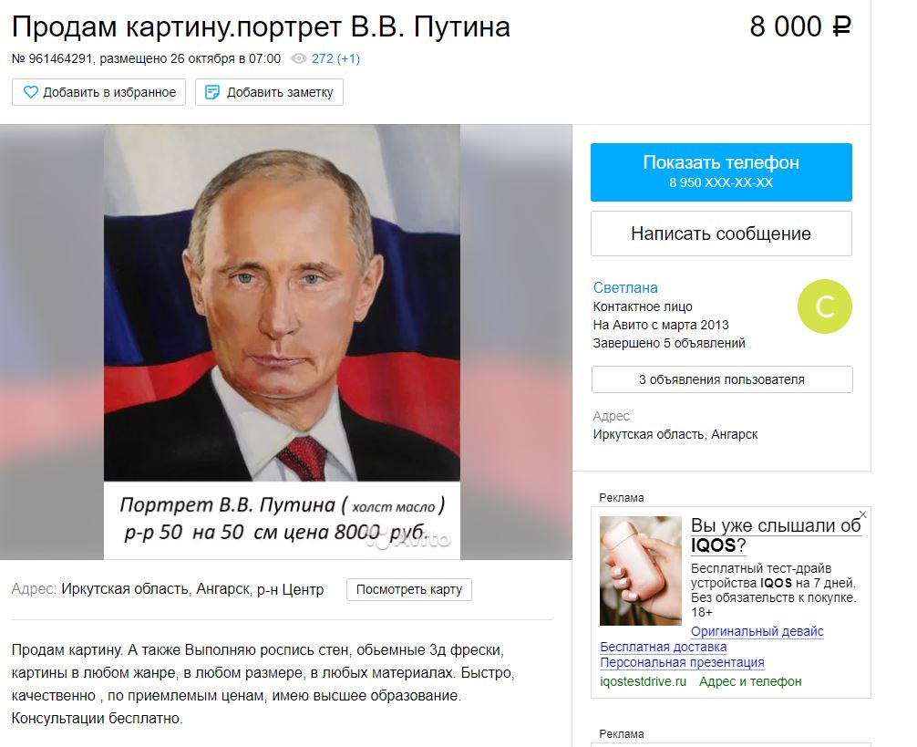
Task: Open the Персональная презентация link
Action: click(682, 663)
